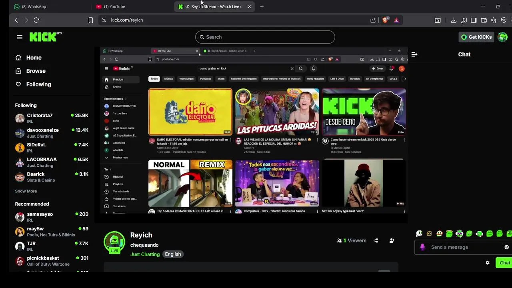
Task: Open a new browser tab
Action: pyautogui.click(x=262, y=6)
